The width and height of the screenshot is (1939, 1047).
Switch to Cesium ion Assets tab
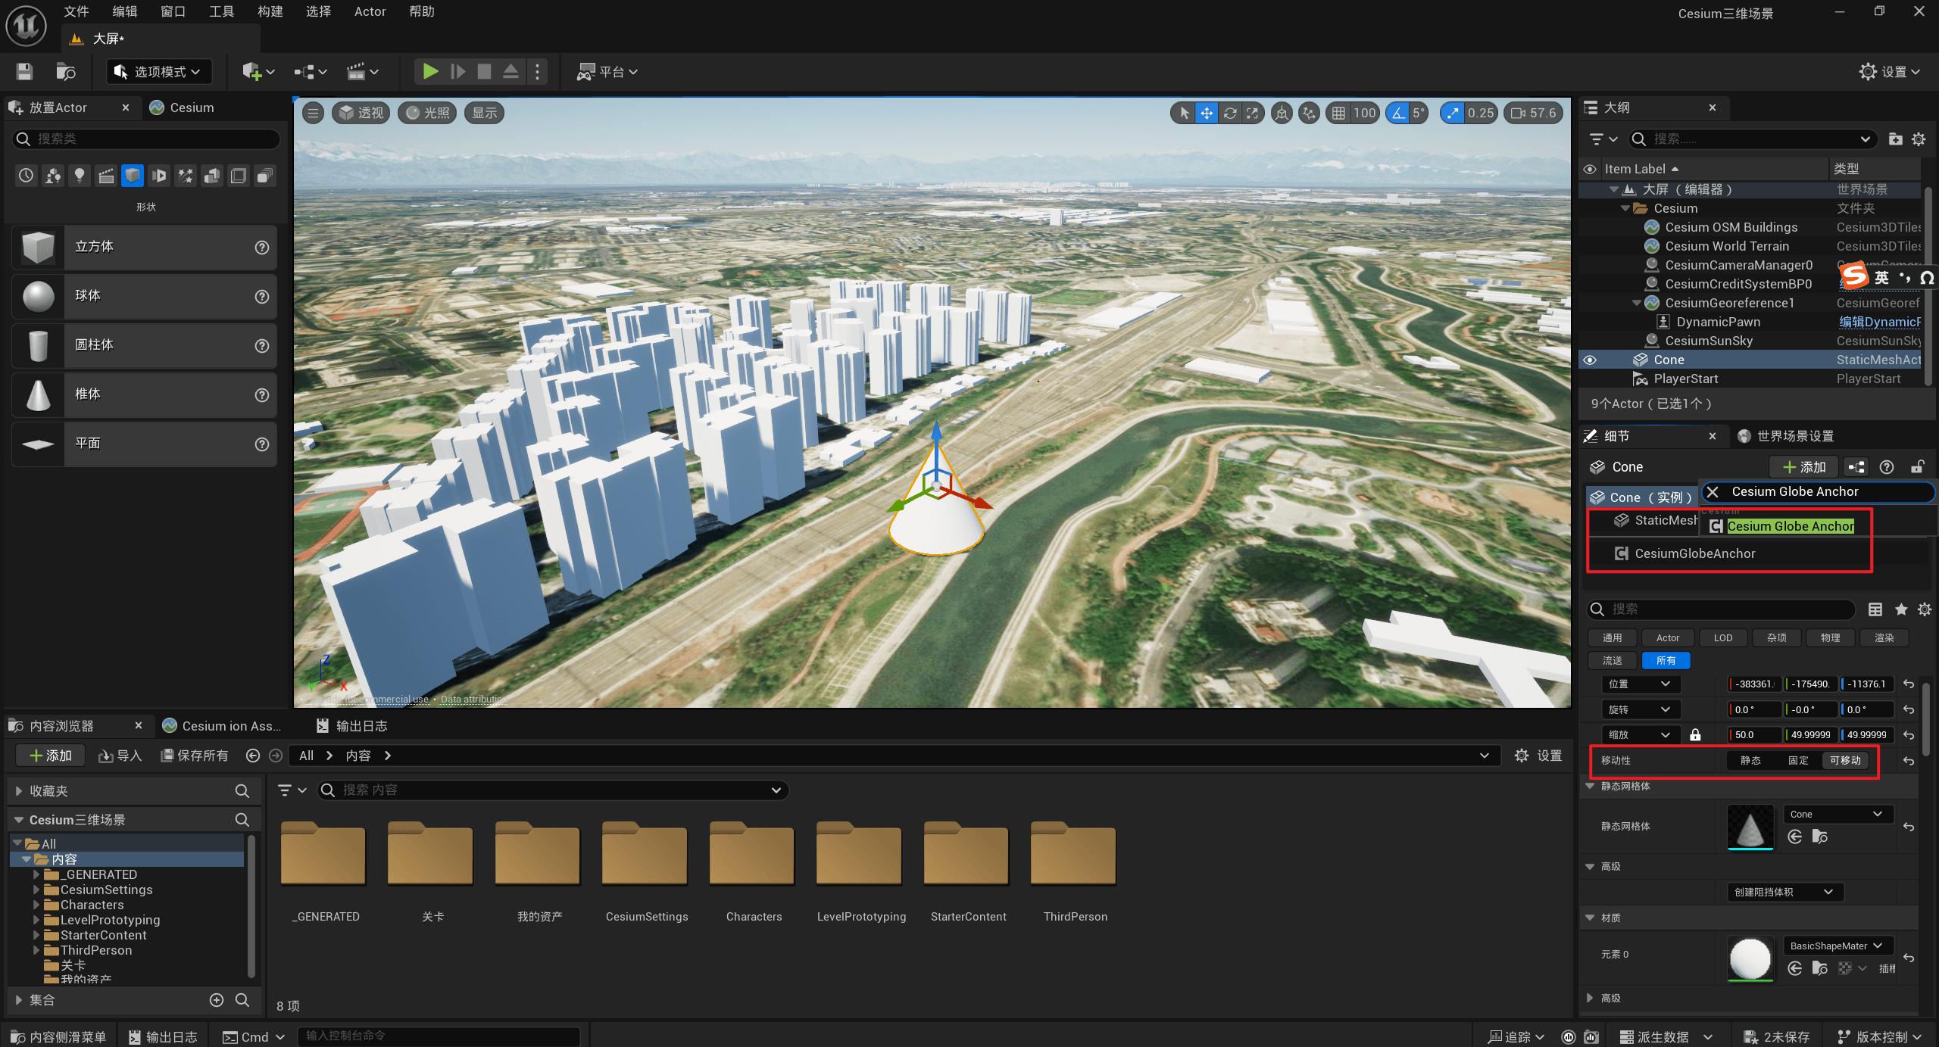click(223, 726)
